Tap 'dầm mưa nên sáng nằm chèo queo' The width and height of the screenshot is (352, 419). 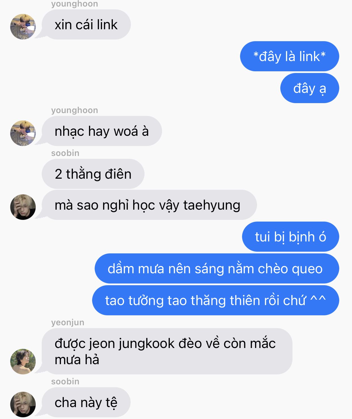217,268
